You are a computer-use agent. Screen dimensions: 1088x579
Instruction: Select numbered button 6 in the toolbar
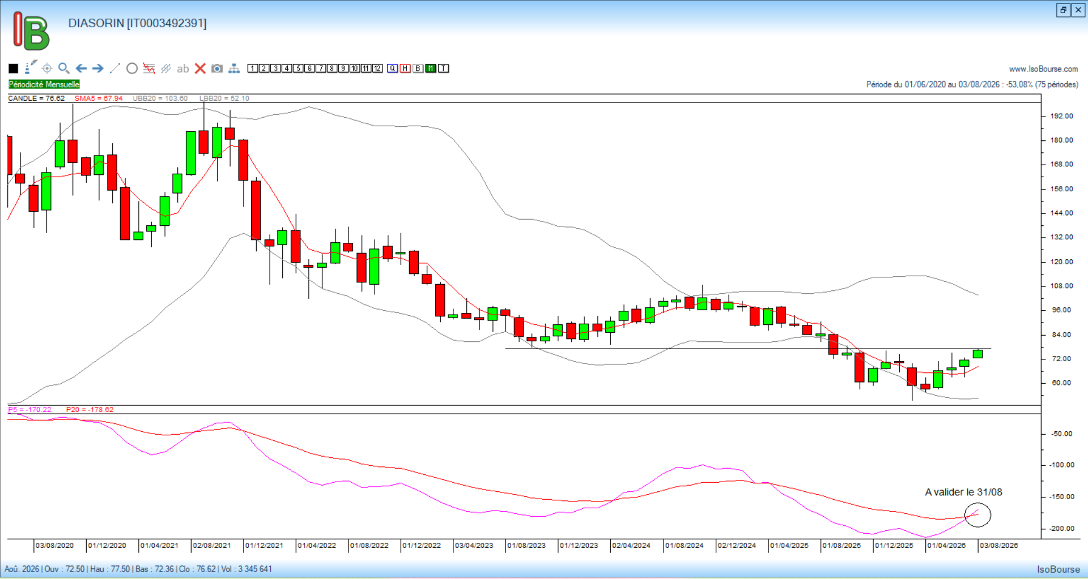(309, 68)
